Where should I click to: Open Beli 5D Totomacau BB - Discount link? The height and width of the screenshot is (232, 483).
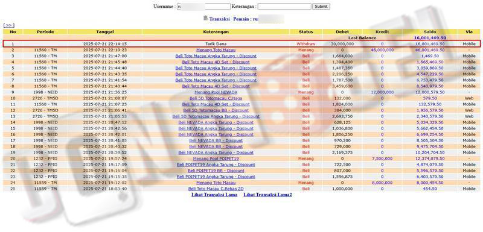216,110
